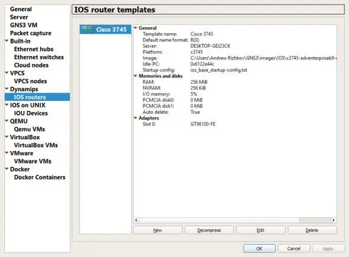
Task: Select the Cisco 3745 router template icon
Action: (87, 29)
